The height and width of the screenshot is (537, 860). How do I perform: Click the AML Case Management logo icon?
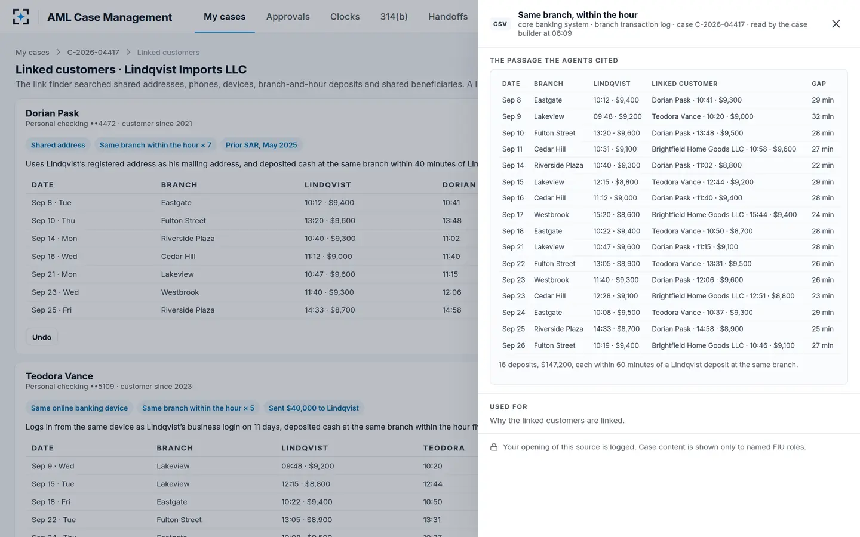(21, 17)
